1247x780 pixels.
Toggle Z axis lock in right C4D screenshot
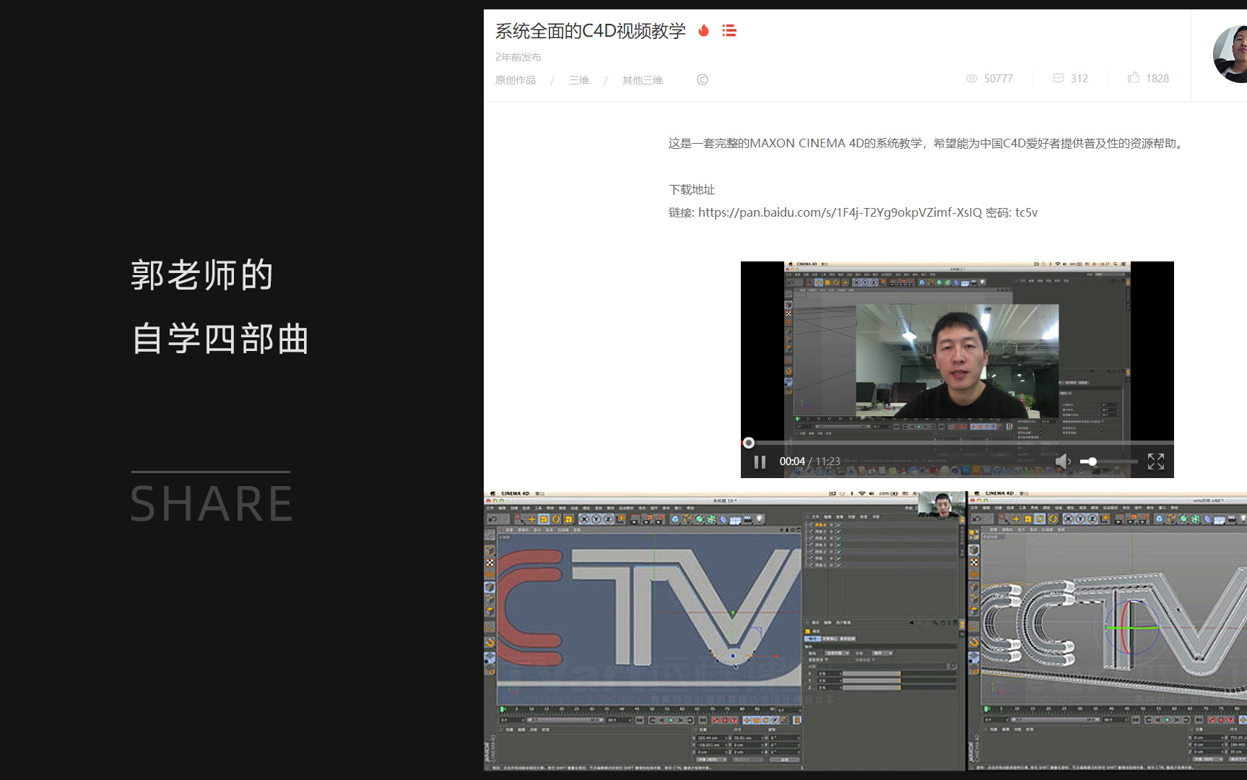click(1092, 519)
